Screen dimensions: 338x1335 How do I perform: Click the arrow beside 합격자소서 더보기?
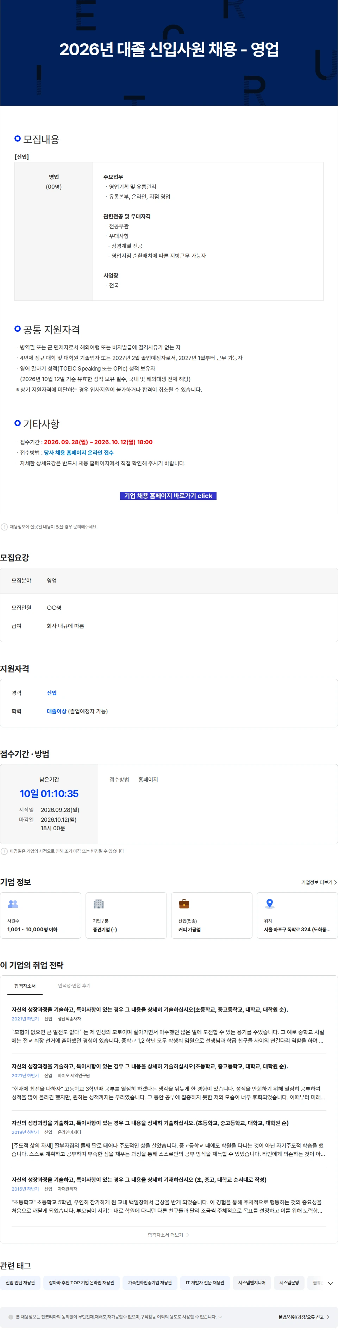(188, 1235)
